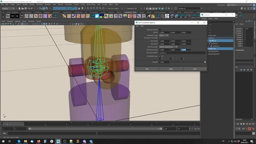
Task: Click the New Scene icon in status line
Action: (20, 8)
